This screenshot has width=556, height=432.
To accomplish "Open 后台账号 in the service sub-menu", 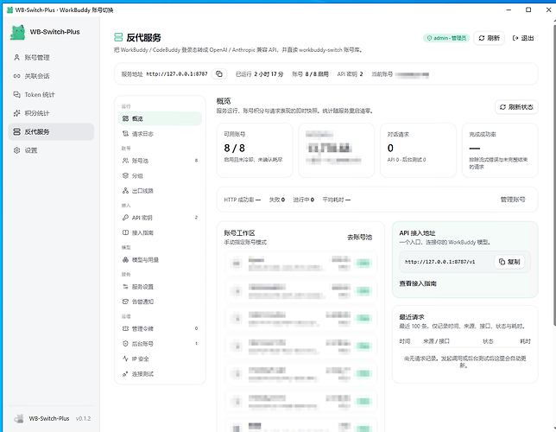I will (160, 344).
